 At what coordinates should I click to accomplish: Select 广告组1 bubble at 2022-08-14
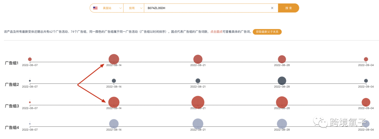pyautogui.click(x=114, y=59)
